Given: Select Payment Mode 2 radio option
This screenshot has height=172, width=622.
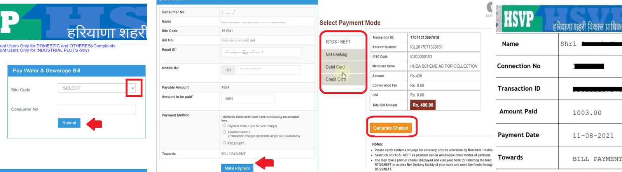Looking at the screenshot, I should coord(224,132).
